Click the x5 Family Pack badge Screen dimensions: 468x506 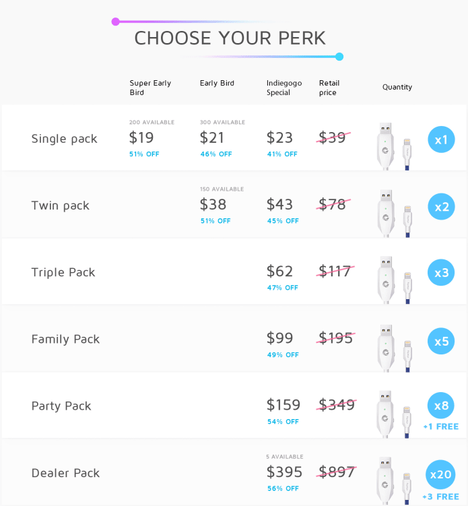pos(441,341)
